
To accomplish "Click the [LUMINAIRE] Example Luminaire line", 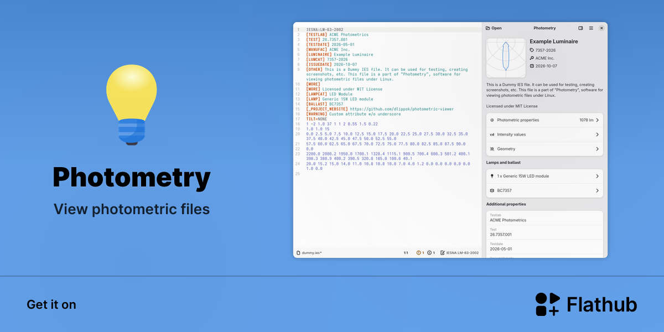I will click(339, 55).
